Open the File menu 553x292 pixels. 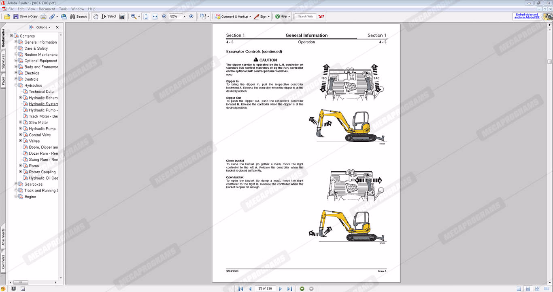[11, 9]
